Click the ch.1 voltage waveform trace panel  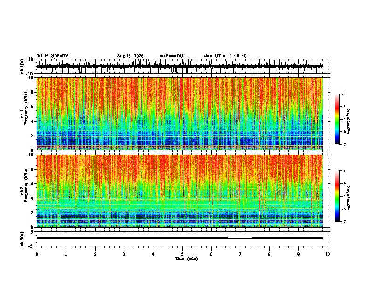[183, 66]
